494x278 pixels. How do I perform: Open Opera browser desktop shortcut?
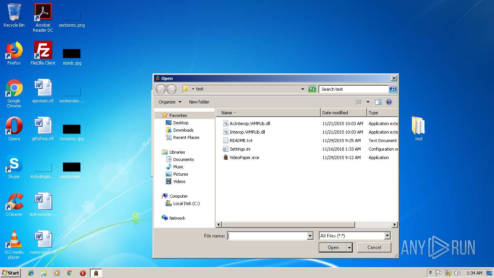[x=14, y=129]
